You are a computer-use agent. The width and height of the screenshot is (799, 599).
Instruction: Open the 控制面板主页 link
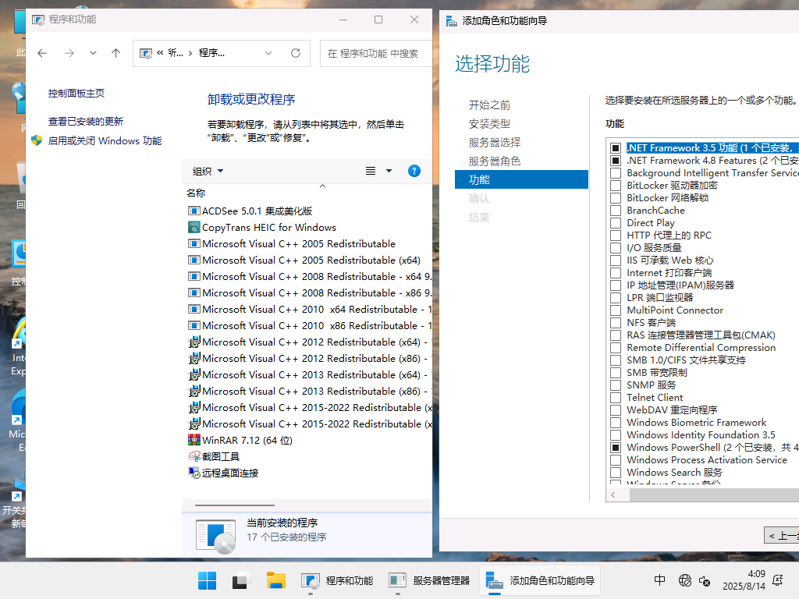click(76, 94)
